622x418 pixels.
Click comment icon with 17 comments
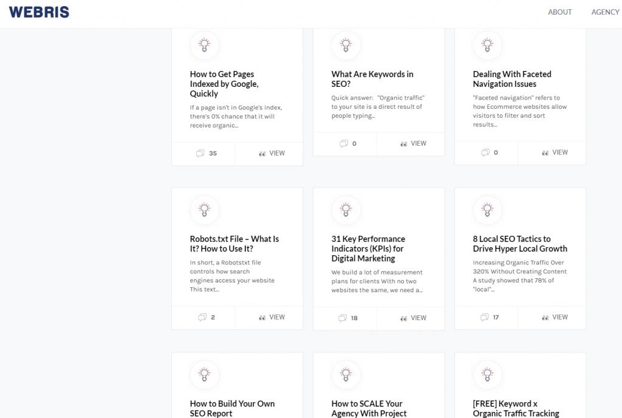[484, 317]
